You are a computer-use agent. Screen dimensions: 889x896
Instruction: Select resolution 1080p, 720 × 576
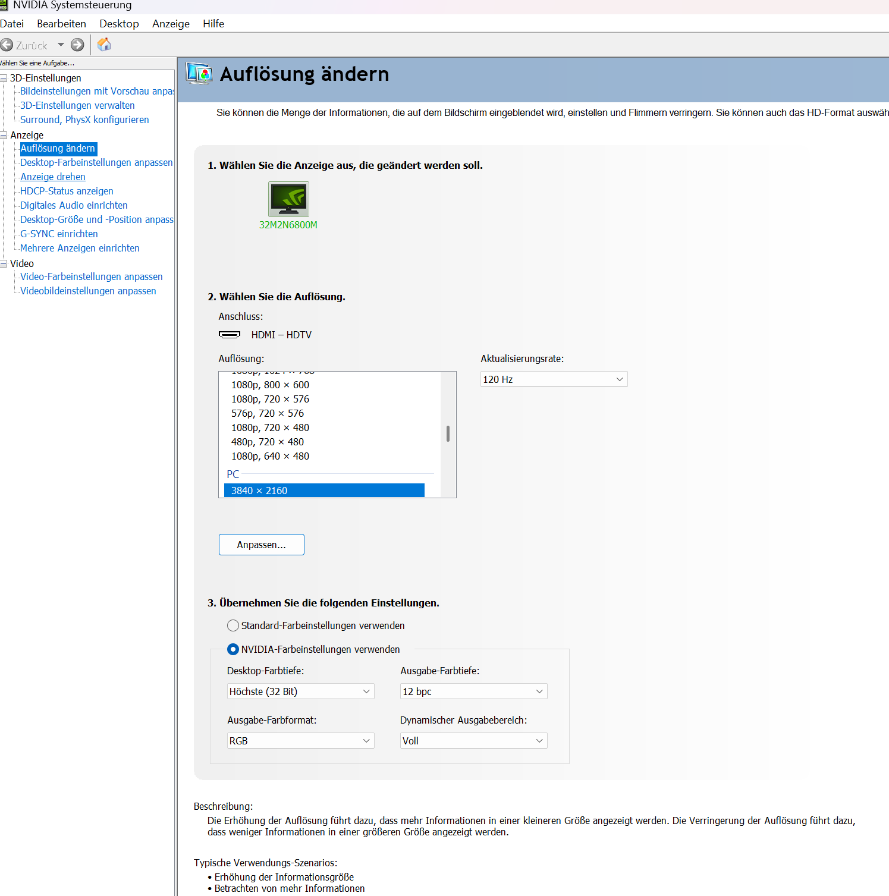(x=270, y=399)
